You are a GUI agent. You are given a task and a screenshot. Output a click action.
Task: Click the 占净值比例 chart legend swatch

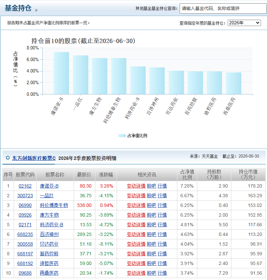[122, 136]
